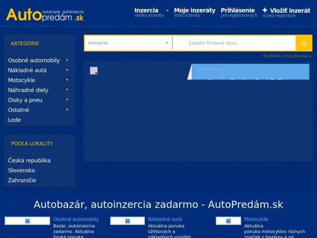This screenshot has width=317, height=238.
Task: Open Ostatné category
Action: [x=18, y=110]
